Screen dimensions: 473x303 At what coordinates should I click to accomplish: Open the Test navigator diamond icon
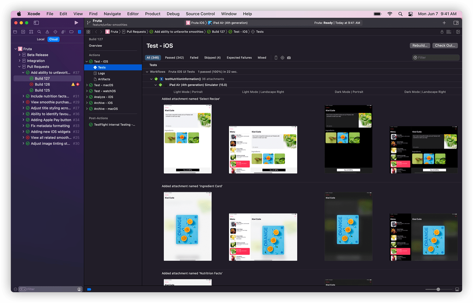(x=55, y=32)
